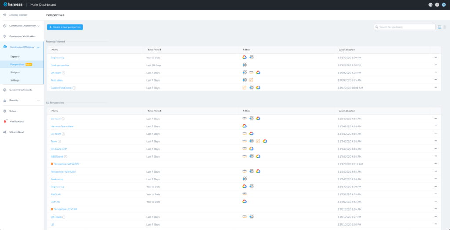
Task: Click the Search Perspective(s) field
Action: point(405,27)
